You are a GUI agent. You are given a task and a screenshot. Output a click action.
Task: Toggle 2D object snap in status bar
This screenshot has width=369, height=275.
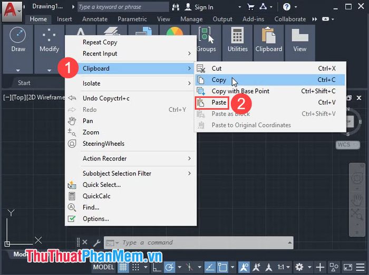point(222,267)
